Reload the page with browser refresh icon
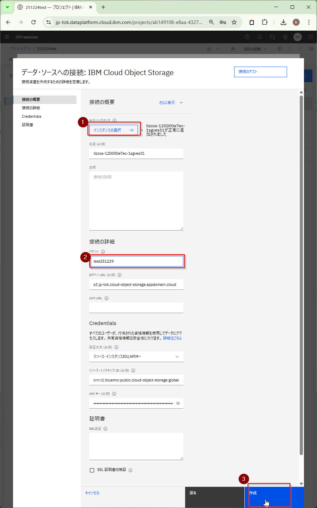Screen dimensions: 317x508 tap(33, 22)
